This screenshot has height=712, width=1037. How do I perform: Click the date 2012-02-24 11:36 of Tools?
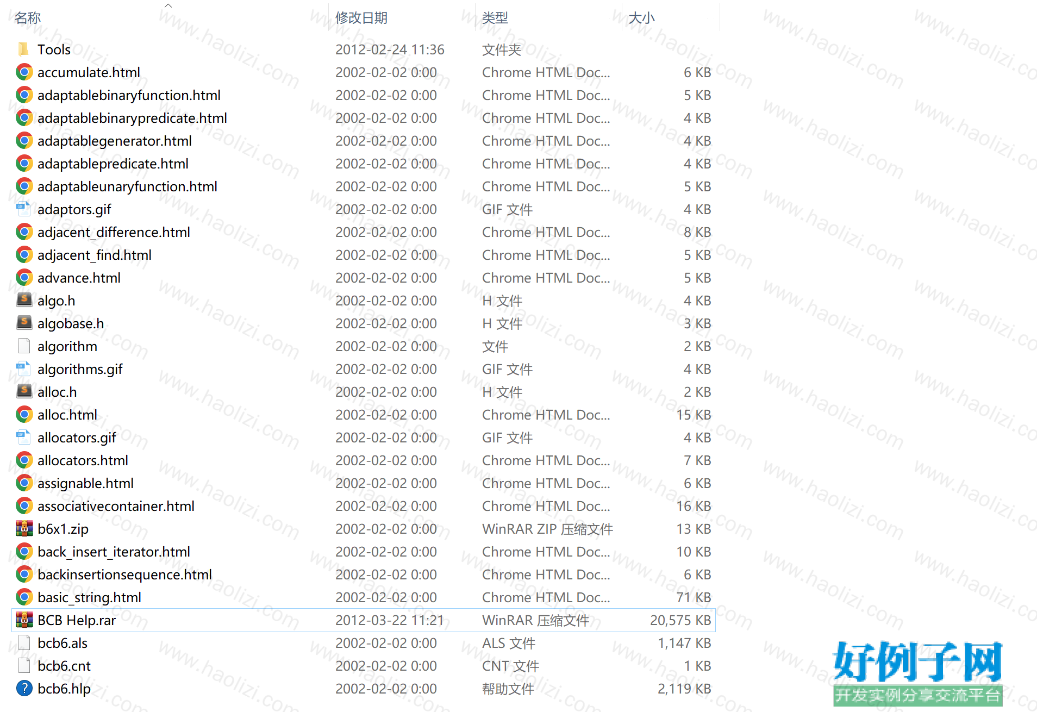tap(390, 49)
